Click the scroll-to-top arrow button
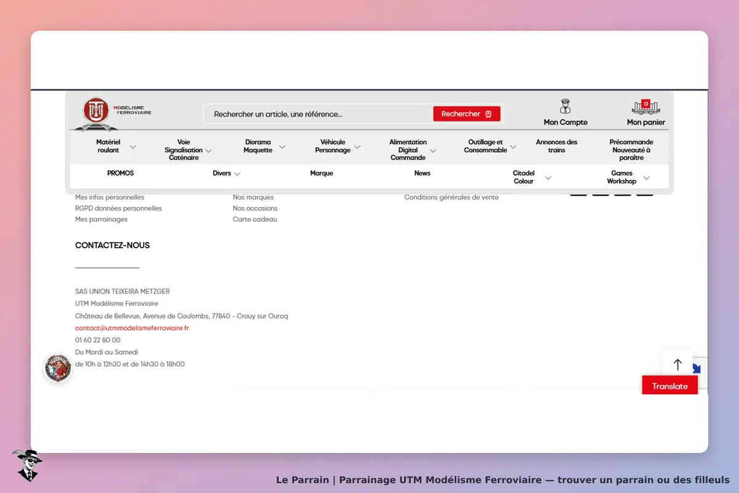 pyautogui.click(x=677, y=364)
